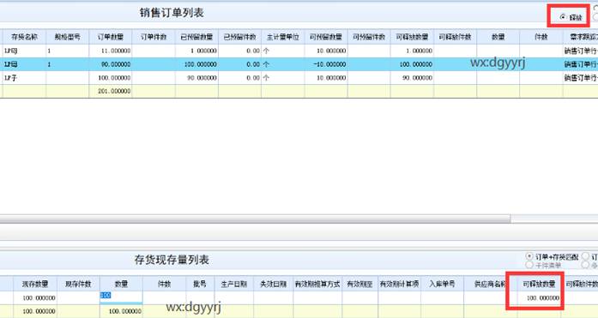Viewport: 598px width, 318px height.
Task: Click reserved quantity 100.000000 in highlighted row
Action: pyautogui.click(x=196, y=64)
